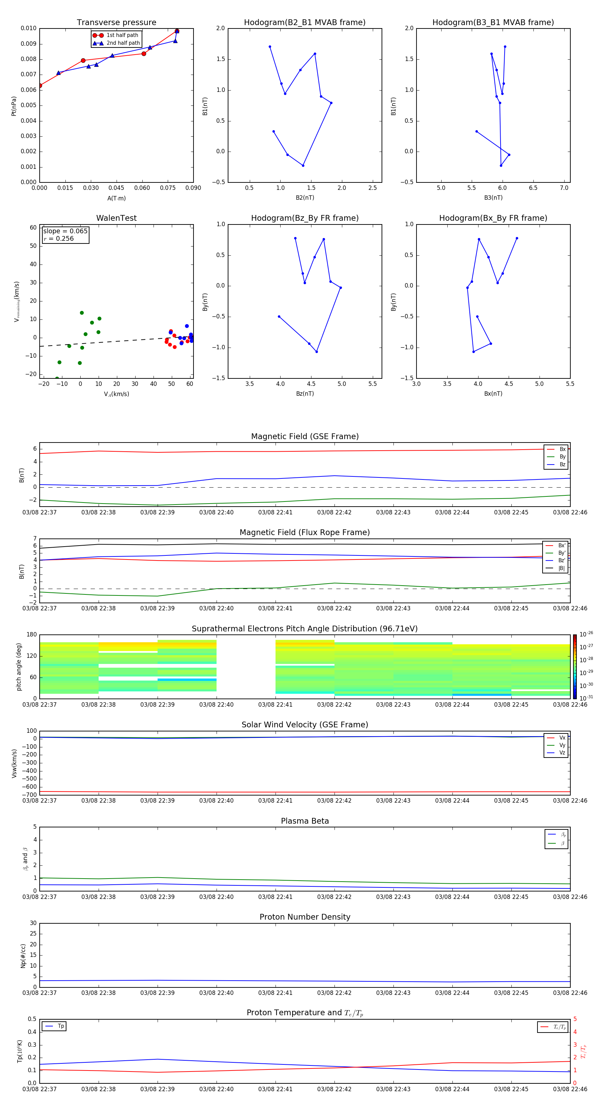Image resolution: width=610 pixels, height=1119 pixels.
Task: Click the Vz entry in velocity legend
Action: coord(556,753)
